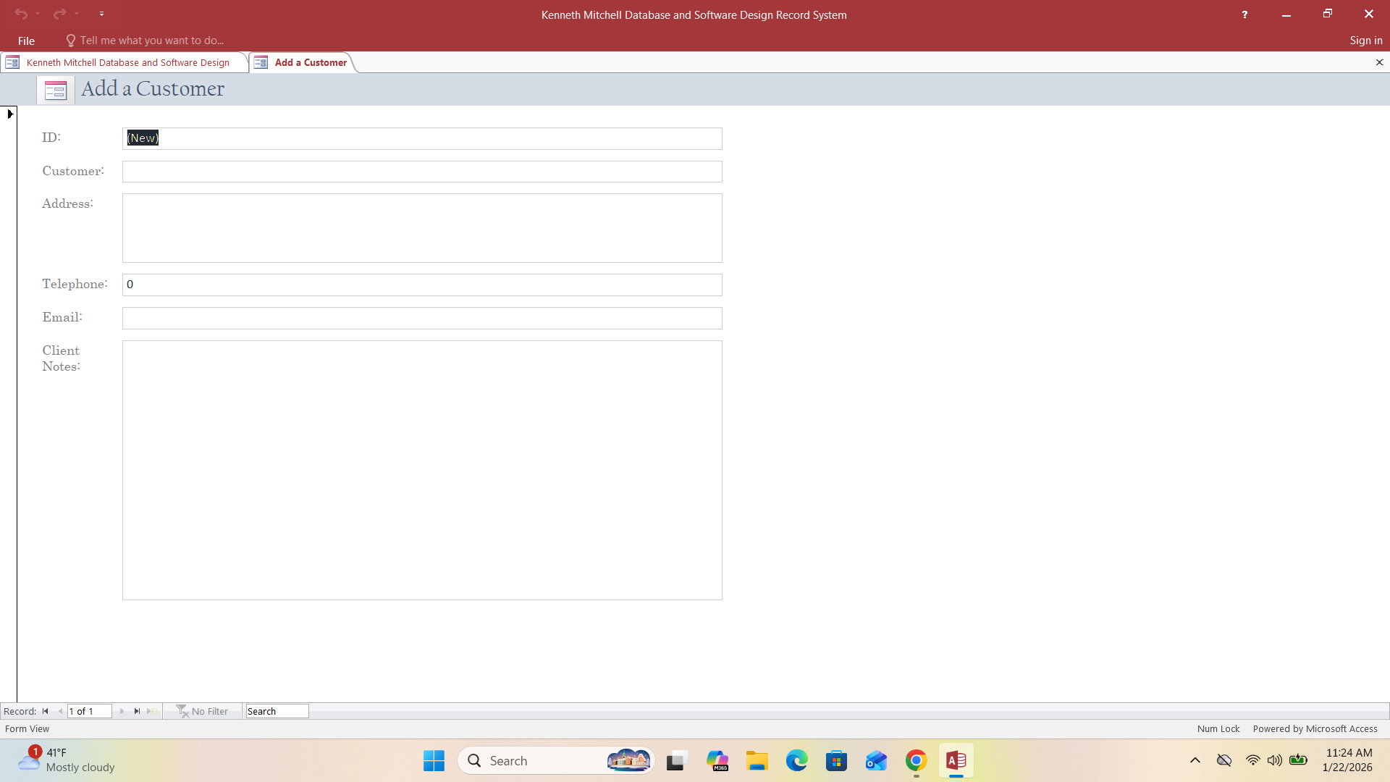Open the Customize Quick Access Toolbar dropdown
The image size is (1390, 782).
click(x=101, y=13)
